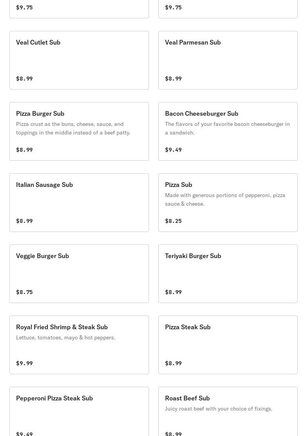Select the Roast Beef Sub item
Viewport: 307px width, 436px height.
tap(228, 411)
